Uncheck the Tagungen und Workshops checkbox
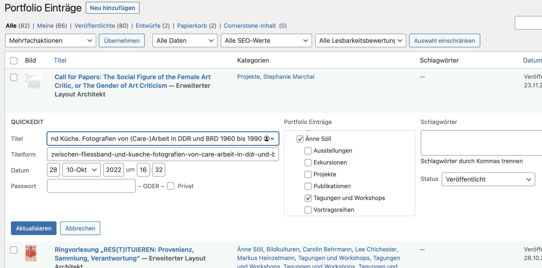 click(x=308, y=198)
